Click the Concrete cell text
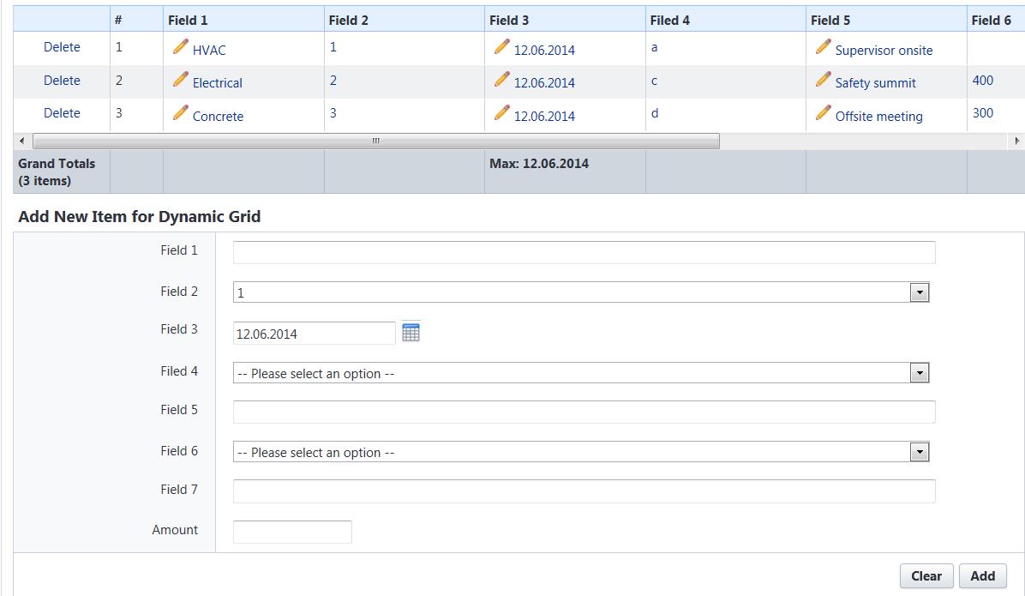1025x596 pixels. click(218, 117)
